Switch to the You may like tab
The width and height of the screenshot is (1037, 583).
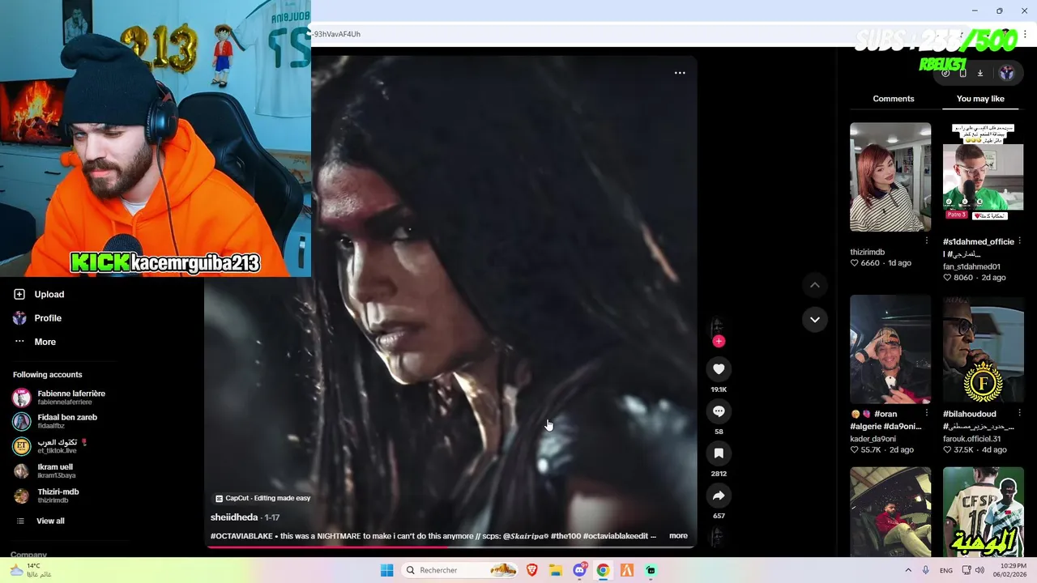pos(980,99)
